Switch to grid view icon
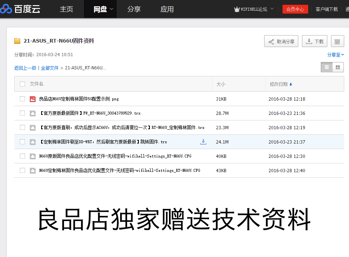The height and width of the screenshot is (257, 349). [x=338, y=68]
